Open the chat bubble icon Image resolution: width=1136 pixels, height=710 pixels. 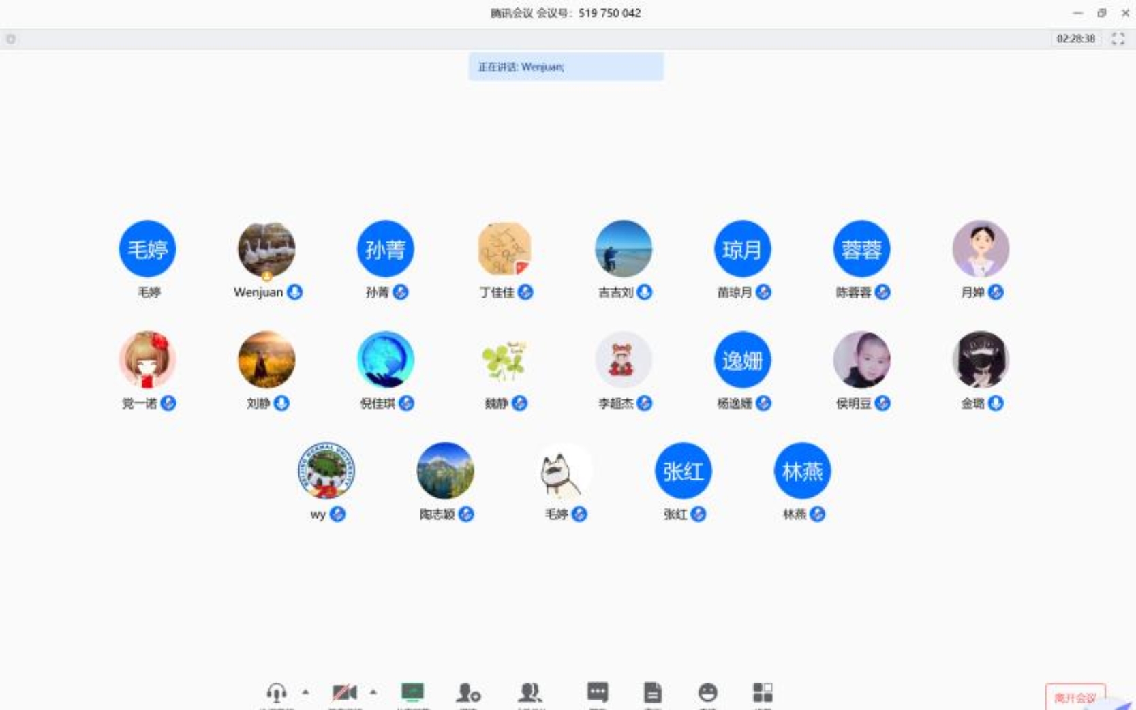click(x=598, y=692)
